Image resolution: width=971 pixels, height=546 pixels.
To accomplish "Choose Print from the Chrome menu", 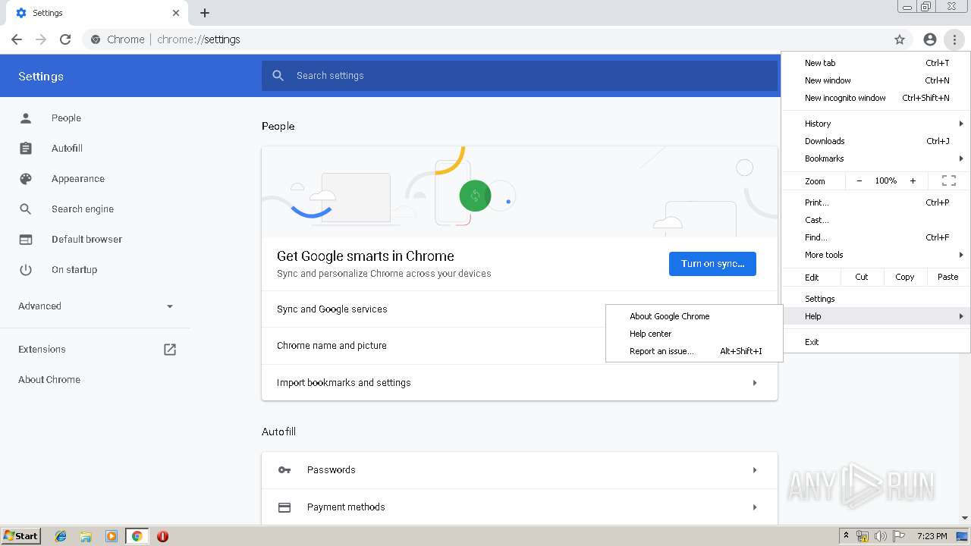I will click(x=876, y=202).
